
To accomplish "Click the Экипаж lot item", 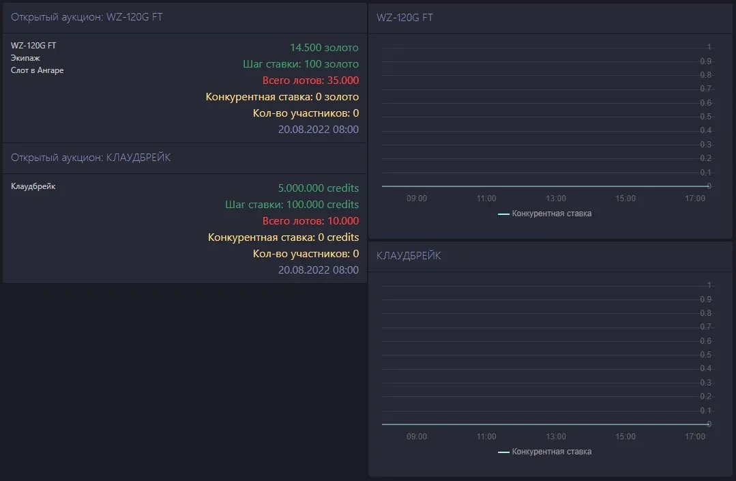I will (x=25, y=58).
